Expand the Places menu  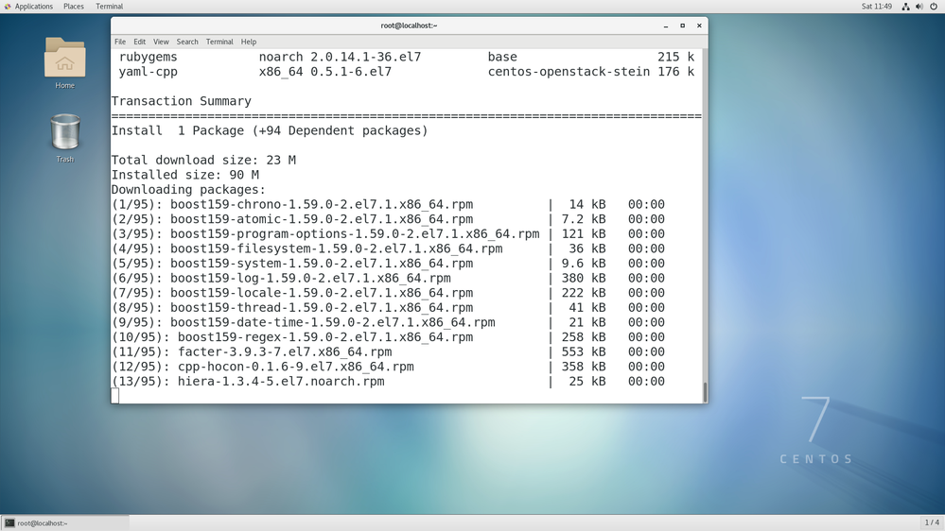[x=73, y=7]
